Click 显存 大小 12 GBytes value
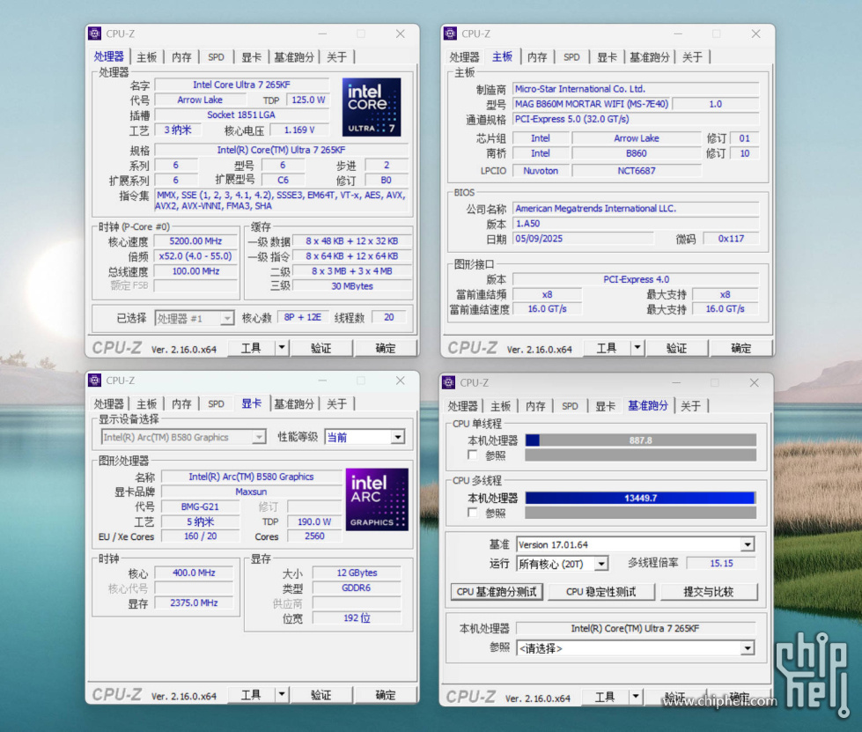Image resolution: width=862 pixels, height=732 pixels. 357,573
